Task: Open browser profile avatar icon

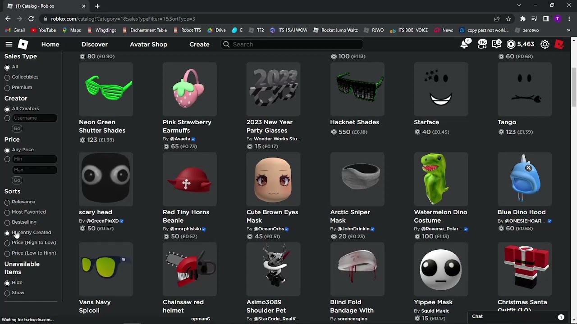Action: (x=558, y=19)
